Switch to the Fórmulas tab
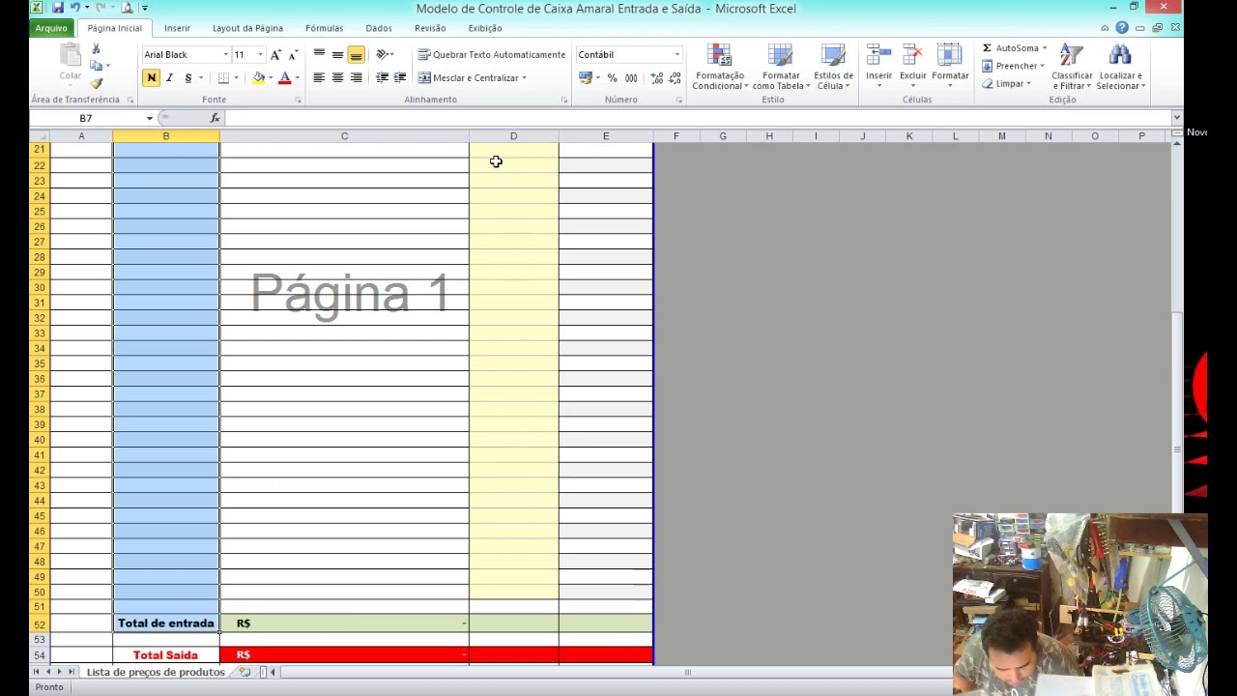 325,28
